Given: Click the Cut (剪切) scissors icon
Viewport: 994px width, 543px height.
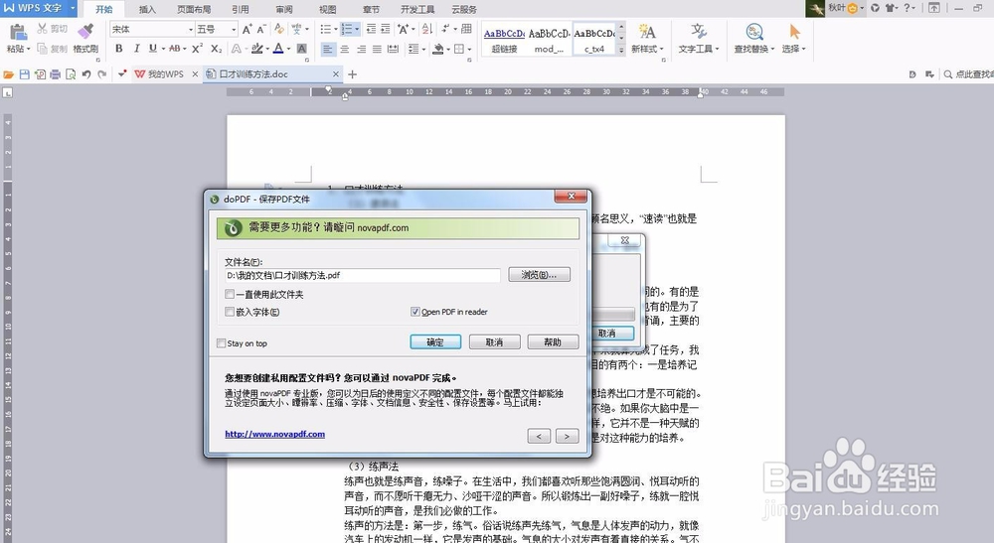Looking at the screenshot, I should 43,29.
